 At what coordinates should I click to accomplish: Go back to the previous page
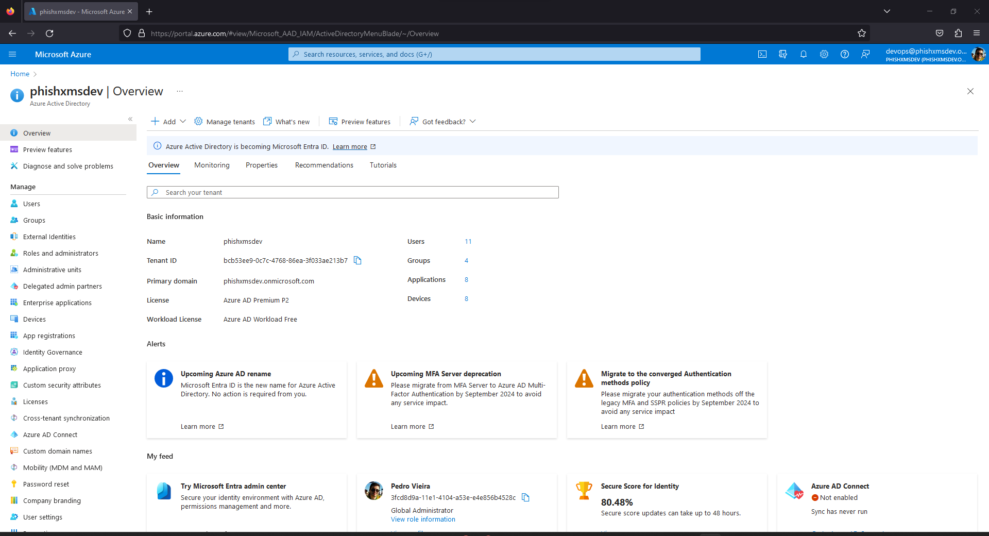coord(12,33)
